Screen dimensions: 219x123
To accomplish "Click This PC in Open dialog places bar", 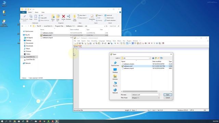I will [x=115, y=84].
